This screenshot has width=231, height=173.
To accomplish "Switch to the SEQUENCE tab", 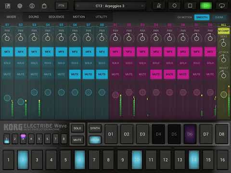I will point(56,17).
